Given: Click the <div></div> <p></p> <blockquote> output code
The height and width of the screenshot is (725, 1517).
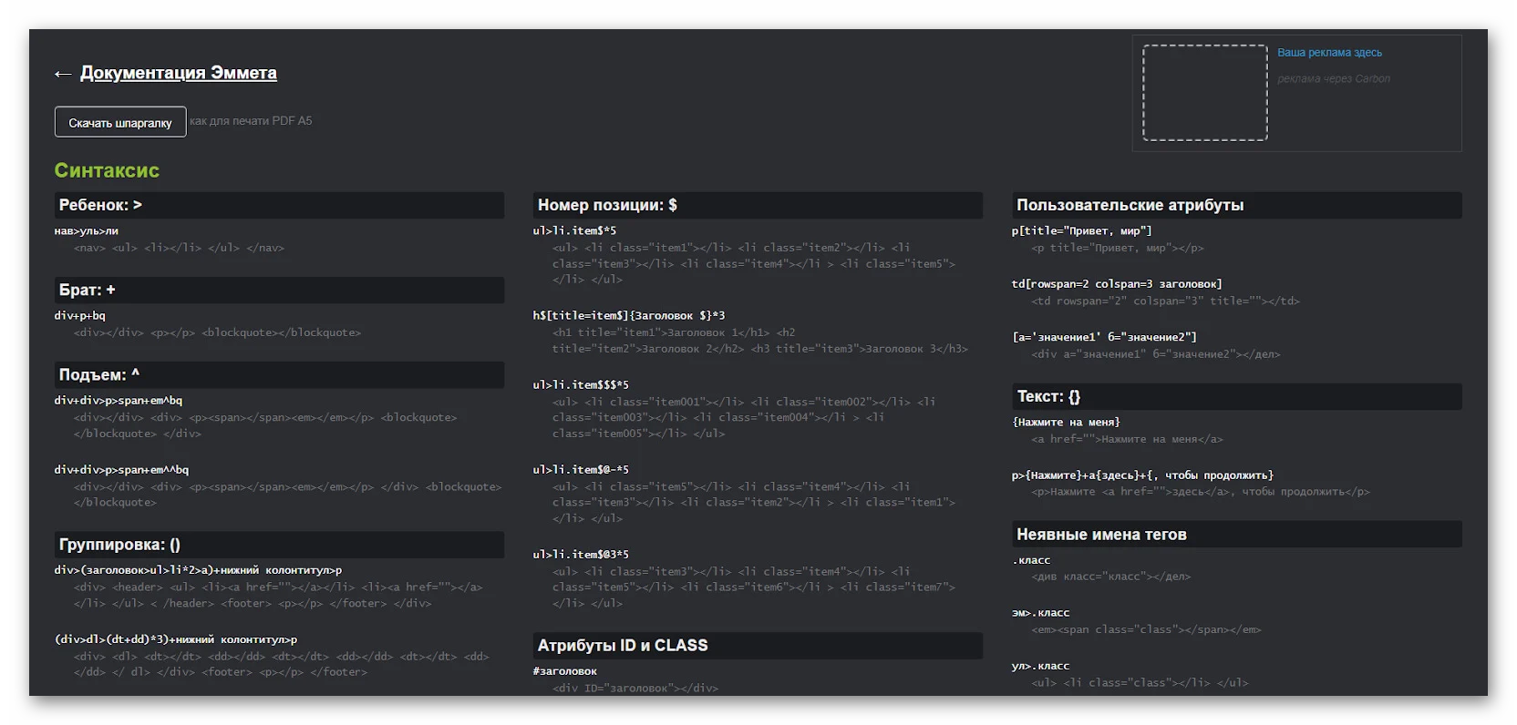Looking at the screenshot, I should 217,332.
